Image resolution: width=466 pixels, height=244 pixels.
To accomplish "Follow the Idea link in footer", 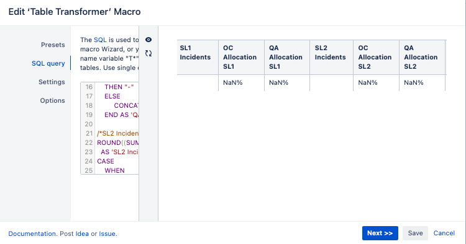I will click(82, 233).
